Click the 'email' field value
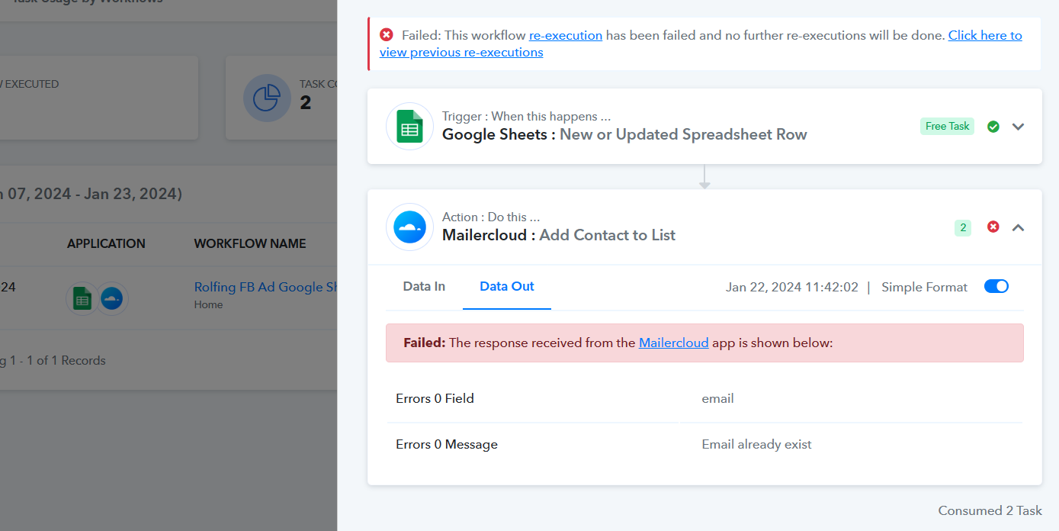 tap(717, 398)
